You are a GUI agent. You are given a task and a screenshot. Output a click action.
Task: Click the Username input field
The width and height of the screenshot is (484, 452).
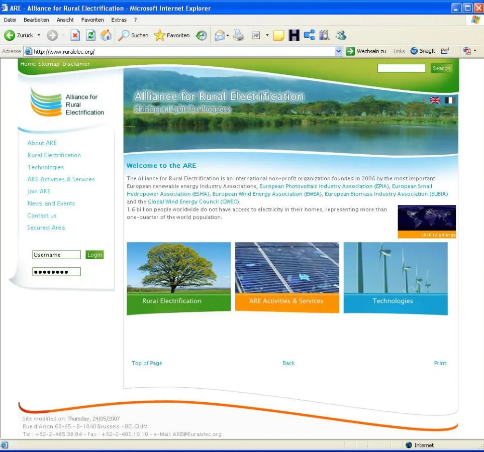point(56,255)
